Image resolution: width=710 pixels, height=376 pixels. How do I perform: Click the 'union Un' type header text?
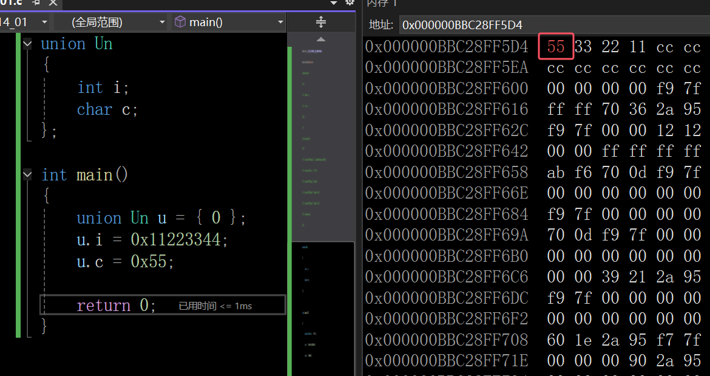pos(76,44)
